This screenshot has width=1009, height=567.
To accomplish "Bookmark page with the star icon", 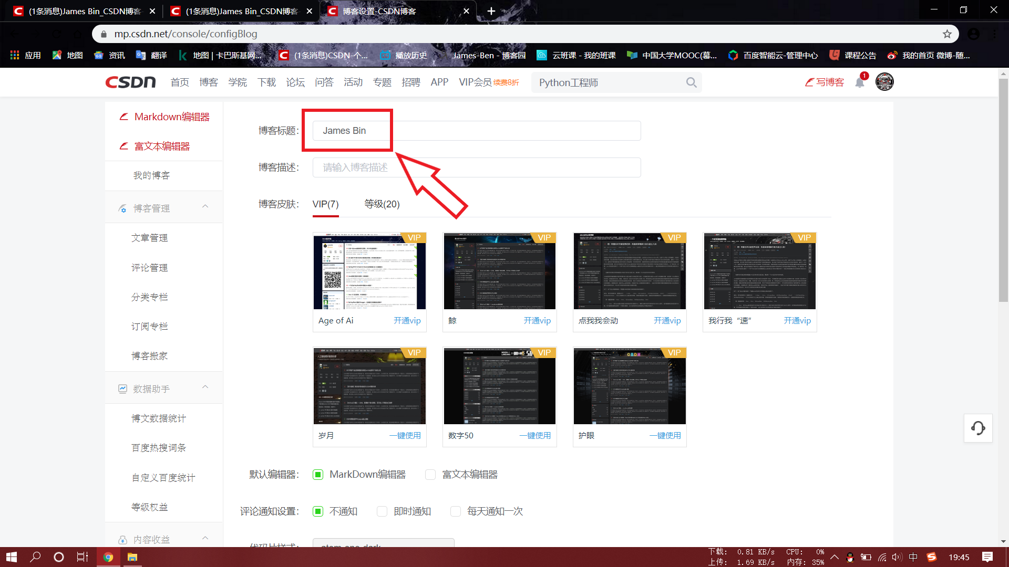I will point(947,34).
